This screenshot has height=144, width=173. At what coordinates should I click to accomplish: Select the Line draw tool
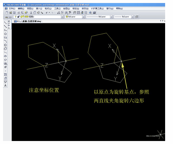[x=5, y=22]
